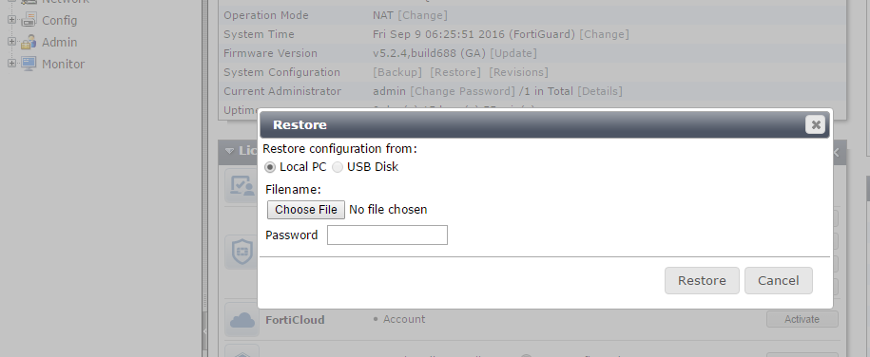Click the FortiCloud Activate button
The width and height of the screenshot is (870, 357).
coord(802,319)
